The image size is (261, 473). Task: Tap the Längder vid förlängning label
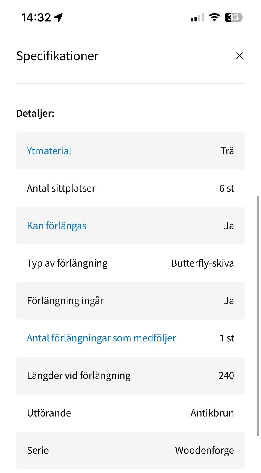[x=78, y=375]
